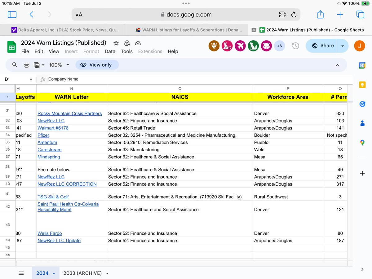This screenshot has height=279, width=372.
Task: Show the side panel with bottom chevron
Action: click(x=362, y=269)
